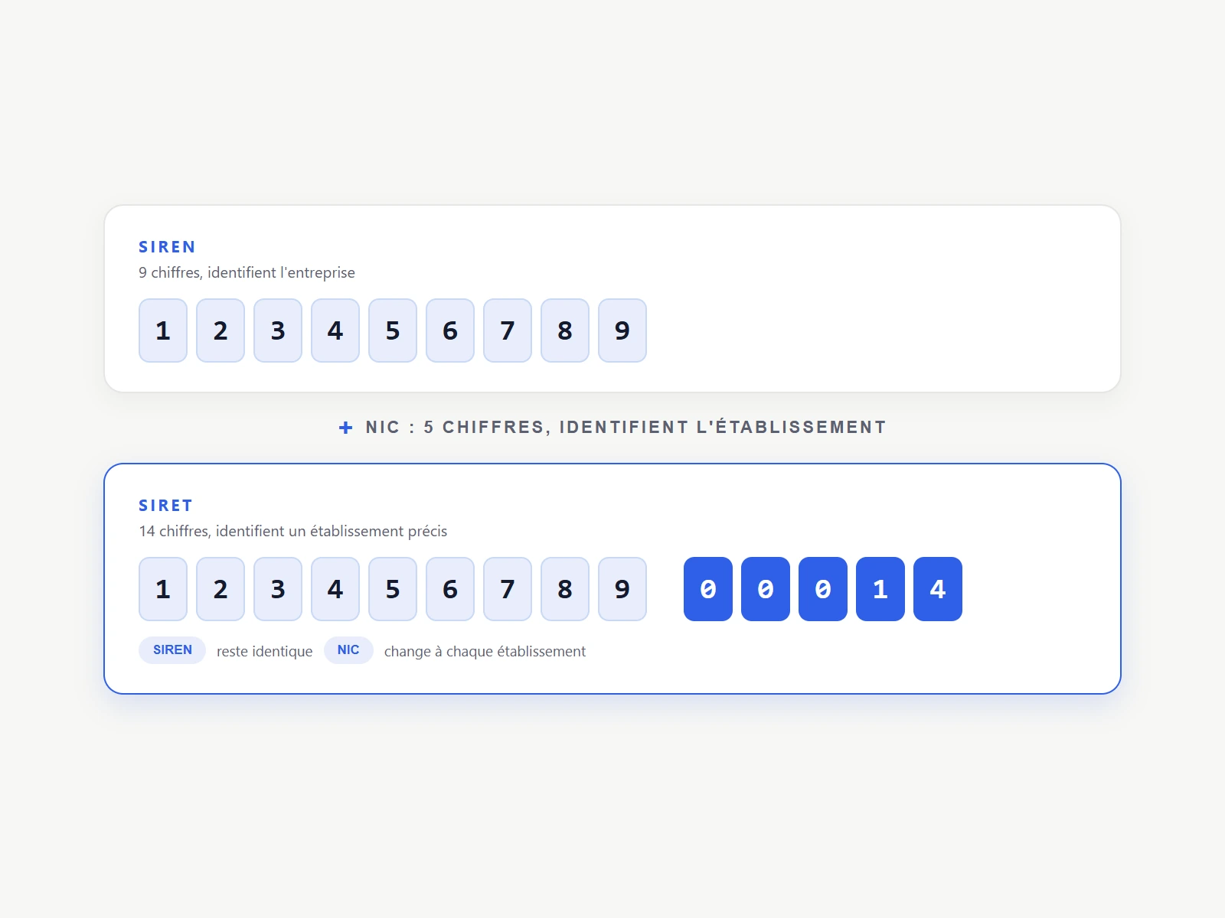The width and height of the screenshot is (1225, 918).
Task: Click digit 2 in the SIRET card
Action: pos(220,589)
